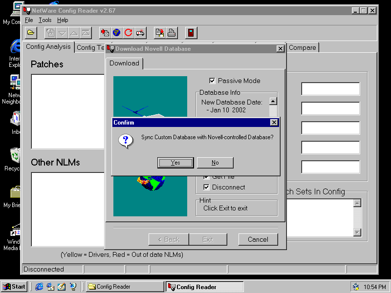Click the Disconnected status bar text
The width and height of the screenshot is (391, 293).
pos(43,270)
